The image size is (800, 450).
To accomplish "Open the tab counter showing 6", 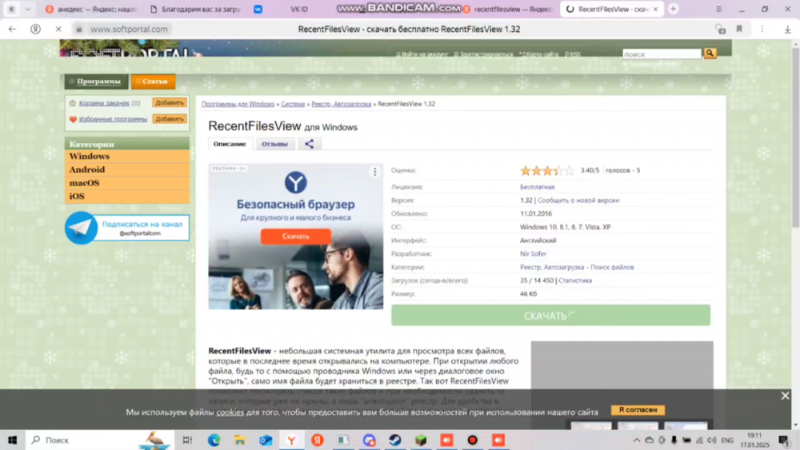I will coord(11,9).
